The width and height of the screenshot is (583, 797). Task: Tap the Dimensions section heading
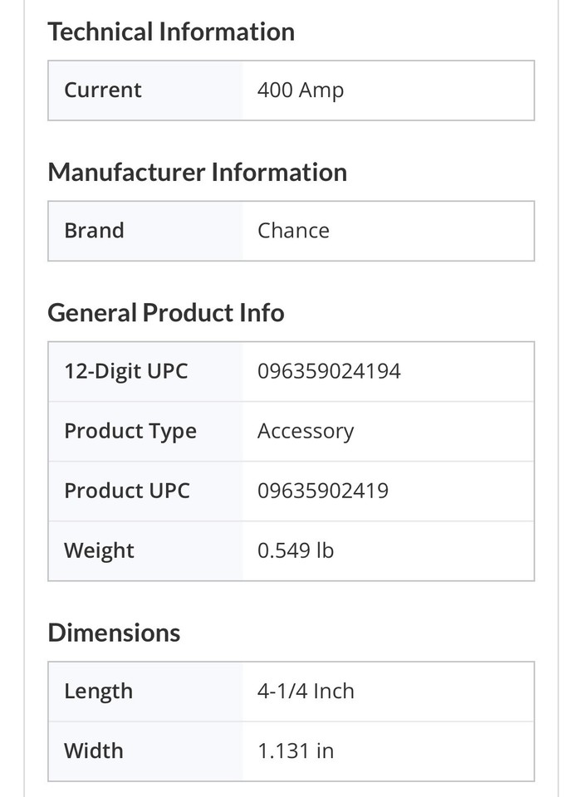[114, 633]
